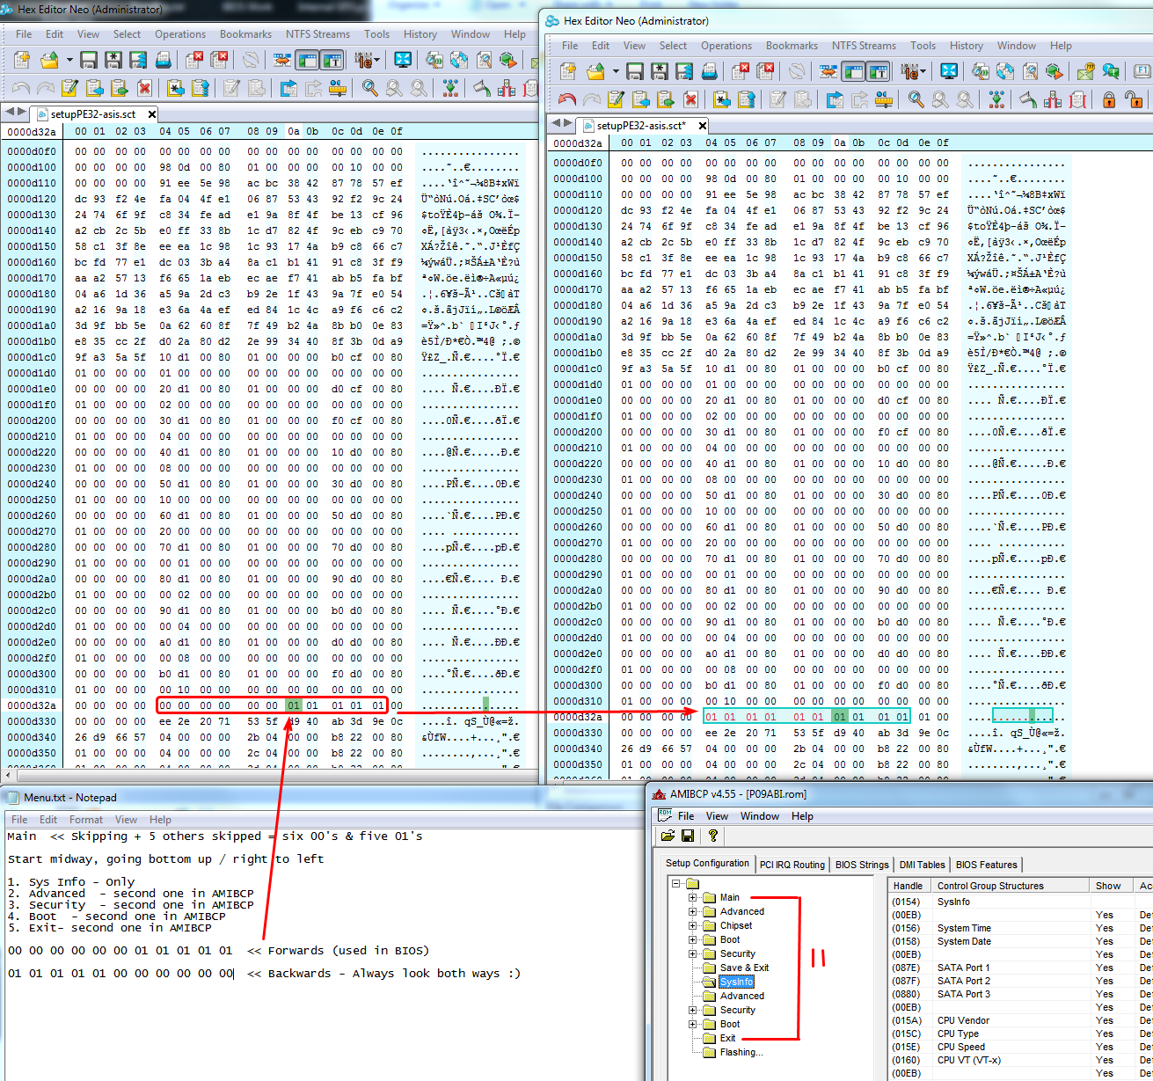Open dropdown arrow beside Open icon, right Hex Editor
The image size is (1153, 1081).
click(x=616, y=71)
